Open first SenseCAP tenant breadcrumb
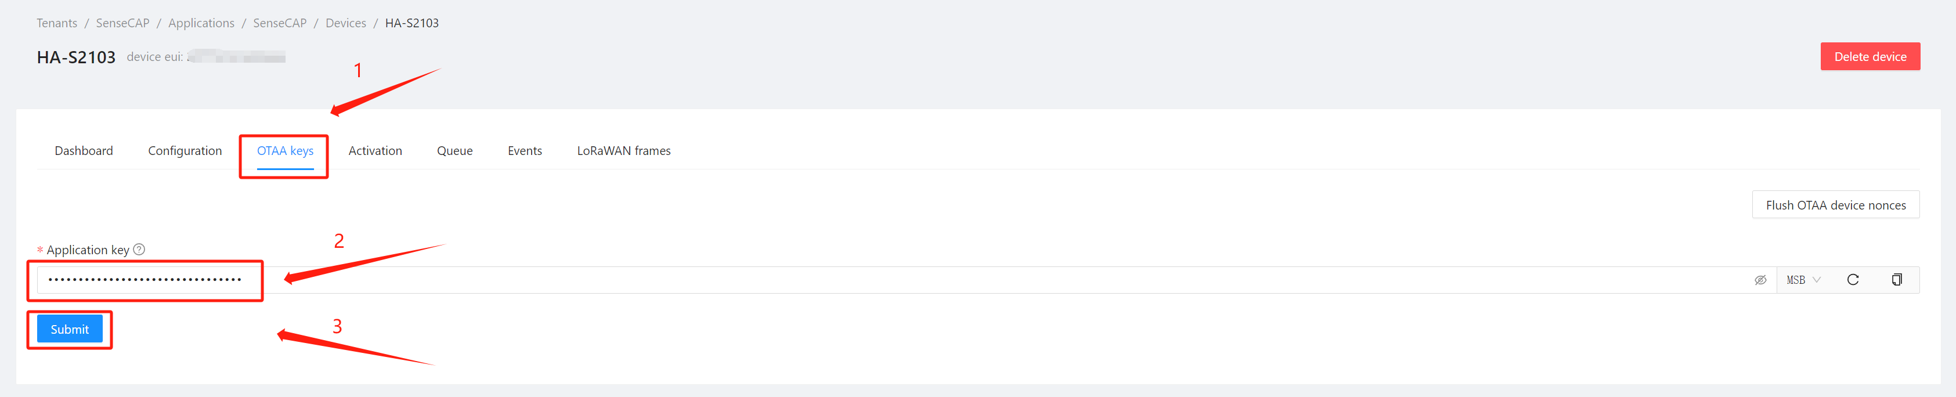The height and width of the screenshot is (397, 1956). tap(122, 23)
